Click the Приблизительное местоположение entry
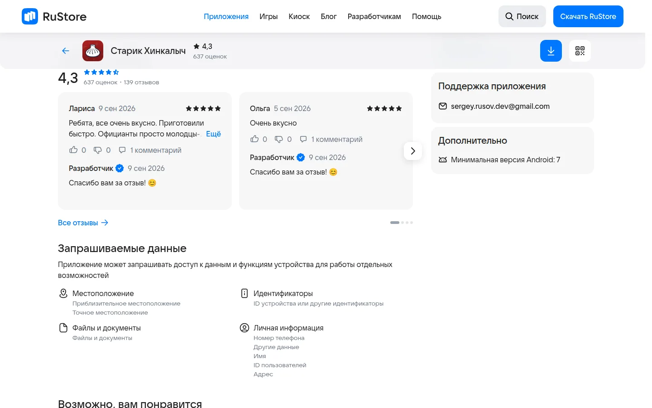 [x=126, y=303]
